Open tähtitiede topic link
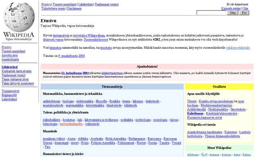Image resolution: width=255 pixels, height=157 pixels. [x=131, y=105]
